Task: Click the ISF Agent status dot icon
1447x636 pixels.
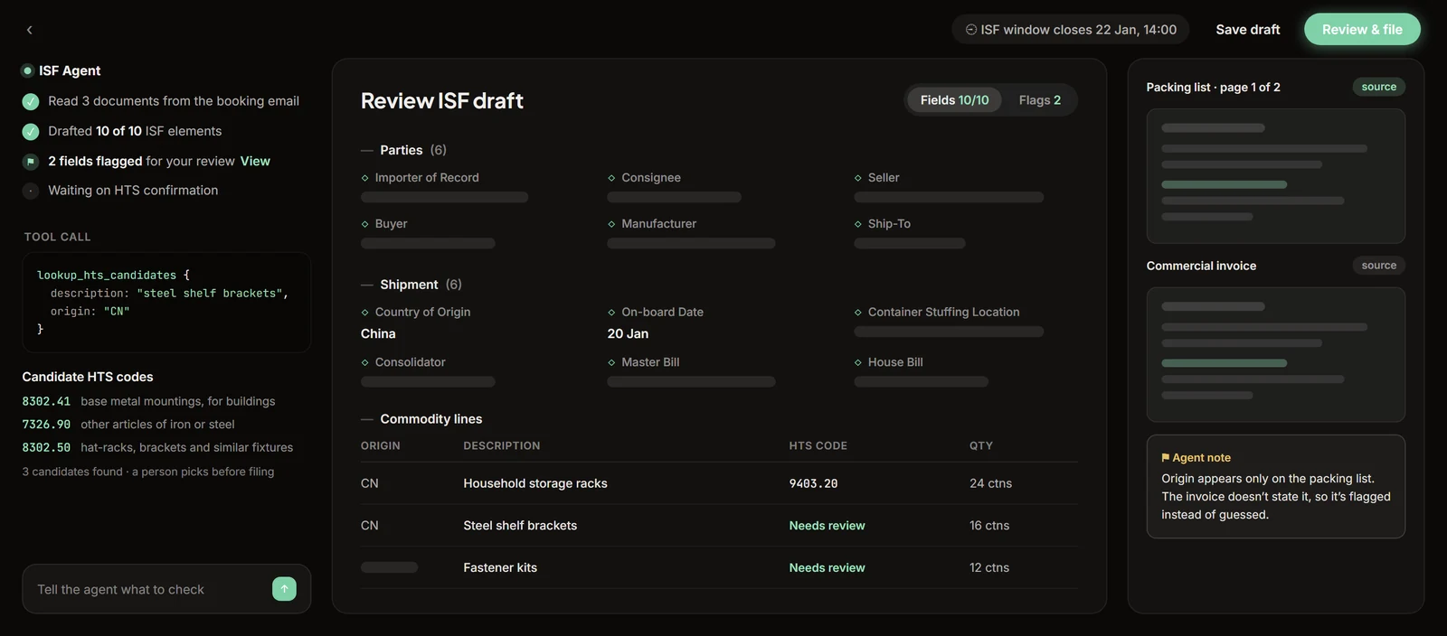Action: click(28, 70)
